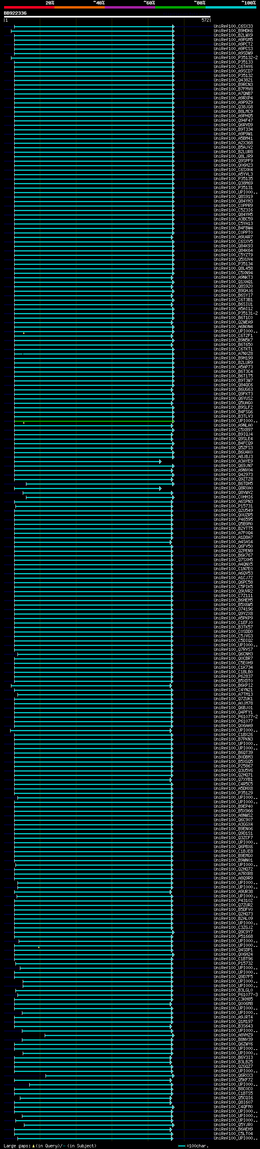Click the shorter alignment bar for UniRef100_A3AYE9
This screenshot has width=260, height=1149.
click(x=88, y=462)
